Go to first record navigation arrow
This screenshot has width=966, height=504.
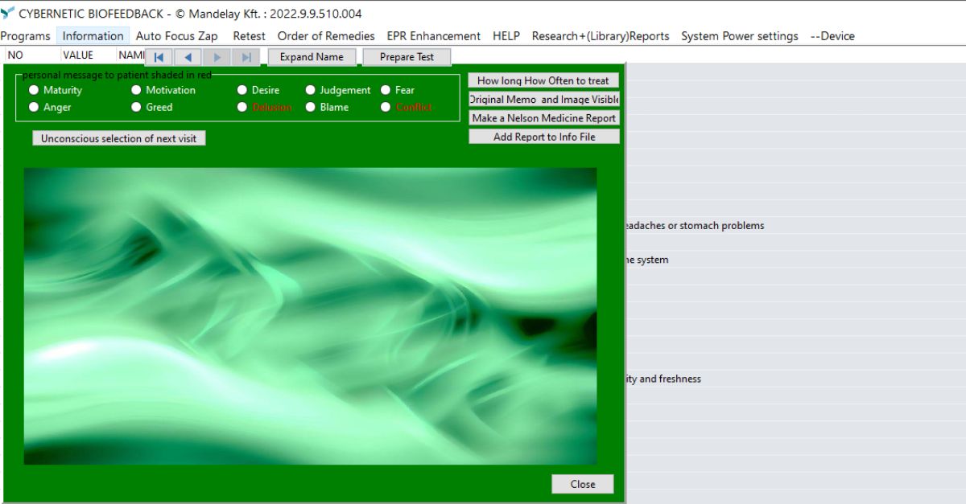coord(159,57)
